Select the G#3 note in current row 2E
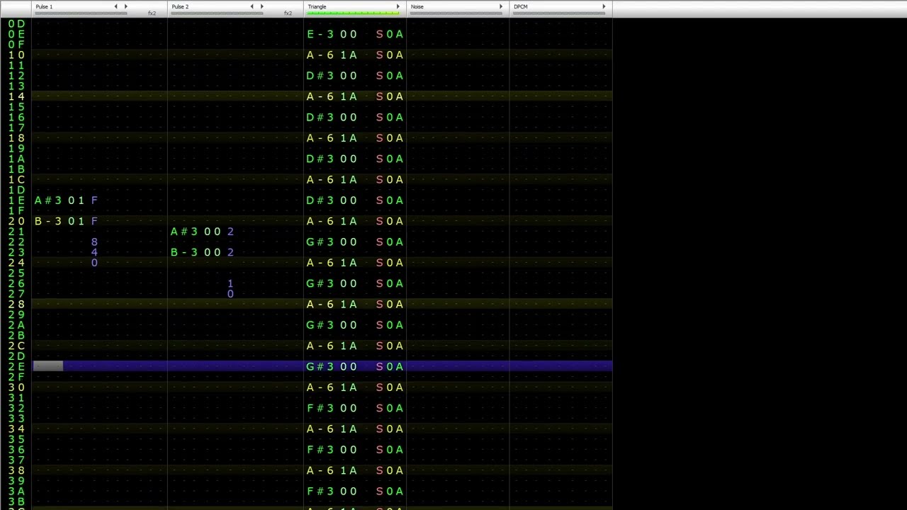 320,367
